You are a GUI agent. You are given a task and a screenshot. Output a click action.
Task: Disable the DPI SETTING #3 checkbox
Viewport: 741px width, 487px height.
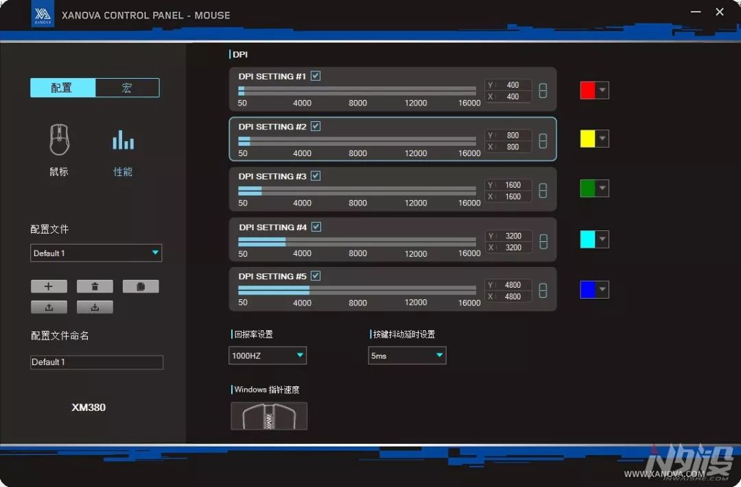point(316,176)
